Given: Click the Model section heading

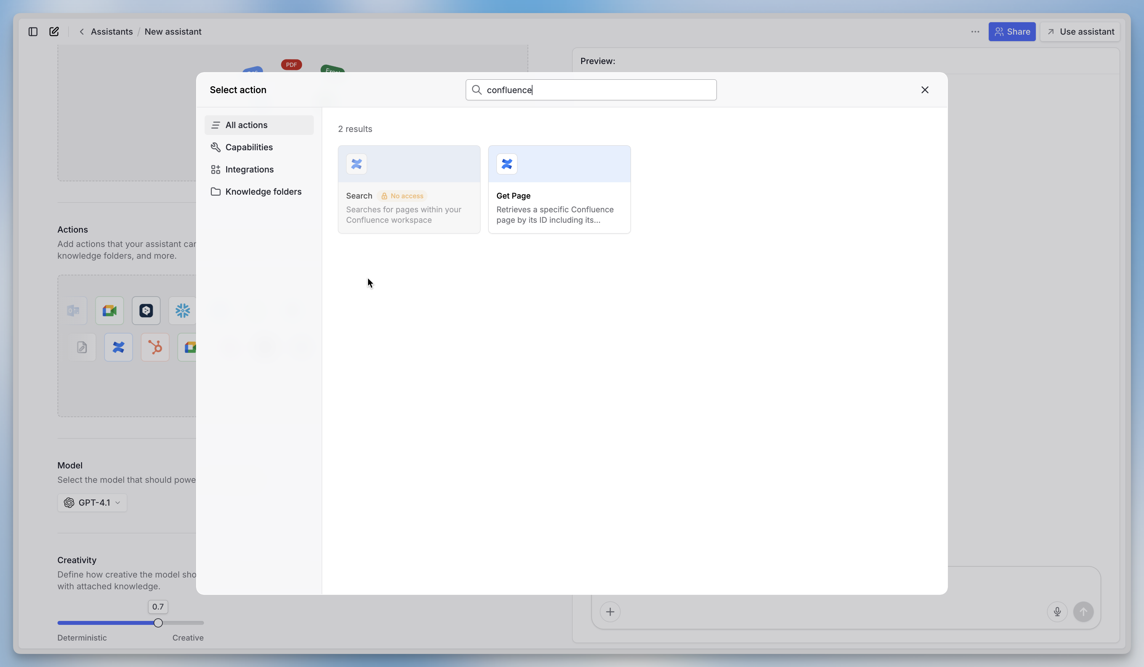Looking at the screenshot, I should click(x=70, y=465).
